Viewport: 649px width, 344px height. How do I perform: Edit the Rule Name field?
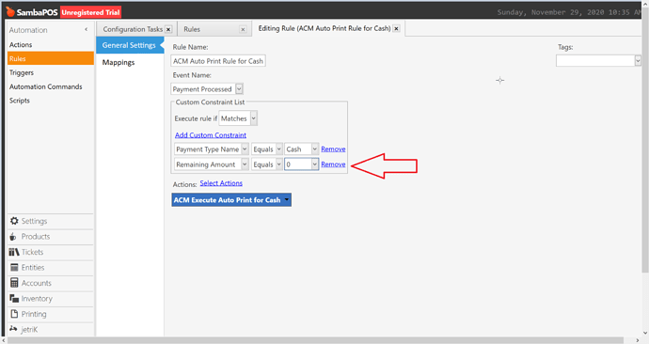[218, 61]
